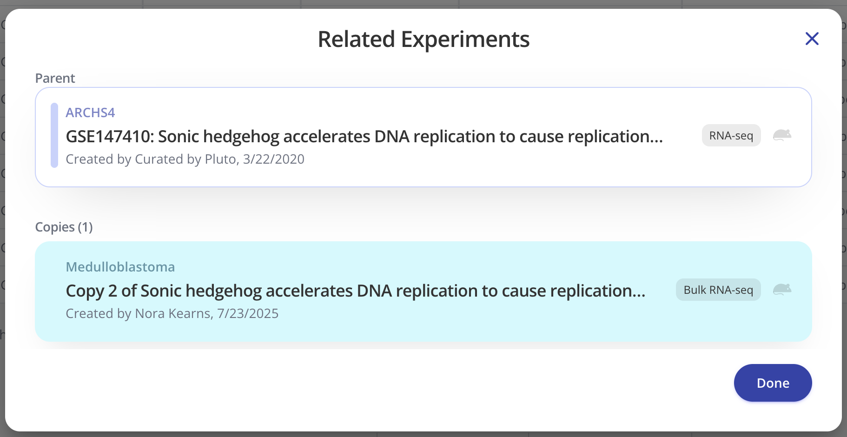Viewport: 847px width, 437px height.
Task: Click the Bulk RNA-seq badge
Action: [x=718, y=290]
